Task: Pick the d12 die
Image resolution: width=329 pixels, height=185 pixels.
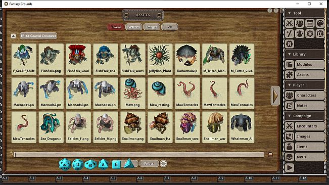Action: 78,164
